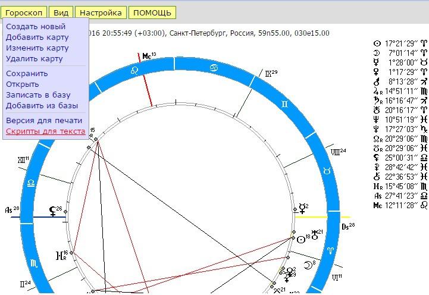Click the Venus symbol in the positions list
This screenshot has width=429, height=295.
tap(377, 72)
